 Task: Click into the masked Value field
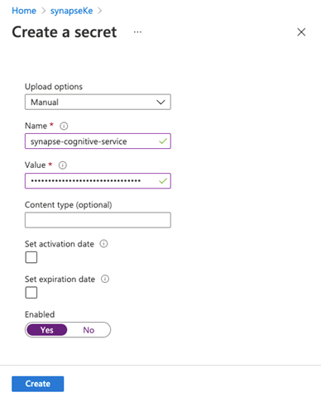98,181
